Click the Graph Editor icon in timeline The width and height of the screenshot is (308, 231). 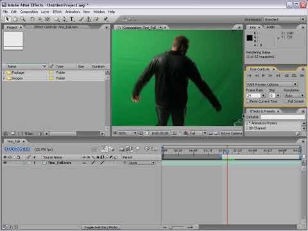[x=154, y=149]
